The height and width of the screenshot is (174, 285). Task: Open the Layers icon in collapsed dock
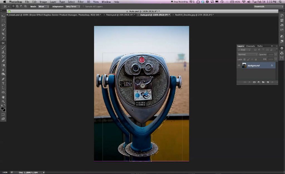pyautogui.click(x=282, y=48)
